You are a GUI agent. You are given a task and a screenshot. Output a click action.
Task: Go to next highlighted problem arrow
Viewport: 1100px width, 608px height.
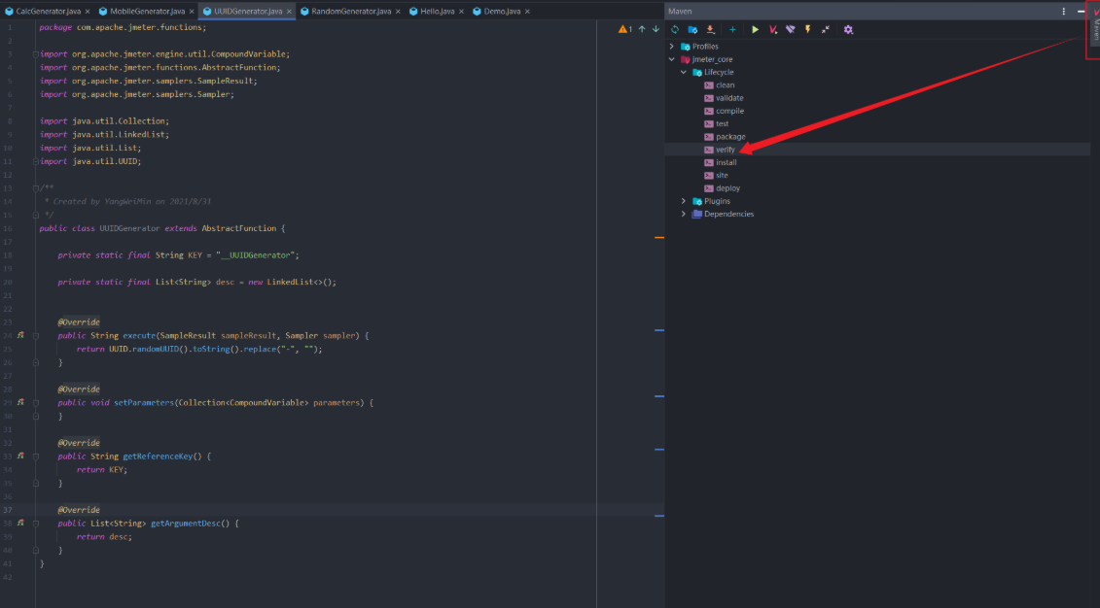(x=656, y=29)
